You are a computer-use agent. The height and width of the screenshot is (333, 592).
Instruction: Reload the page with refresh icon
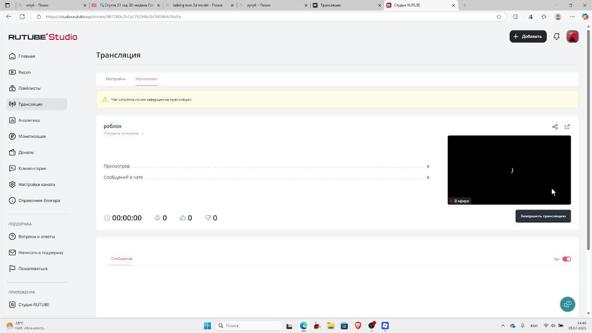[22, 17]
